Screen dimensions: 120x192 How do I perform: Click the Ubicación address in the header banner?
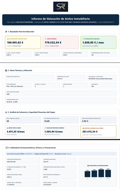click(69, 22)
